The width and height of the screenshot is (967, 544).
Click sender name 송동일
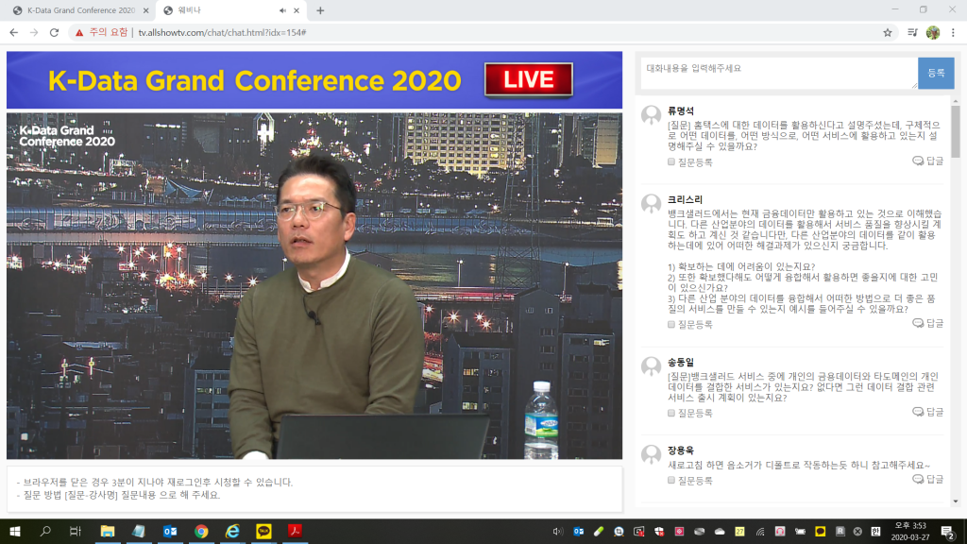tap(681, 362)
